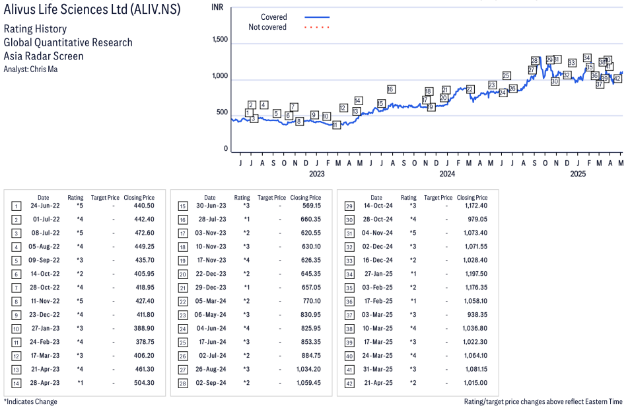Select the Asia Radar Screen text
This screenshot has width=630, height=406.
pos(44,56)
